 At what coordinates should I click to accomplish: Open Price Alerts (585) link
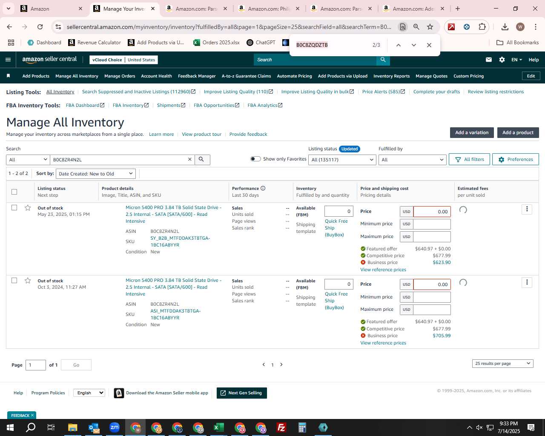tap(383, 92)
